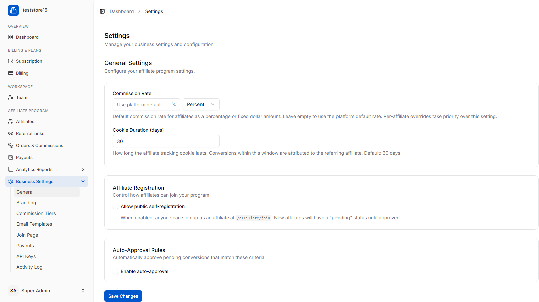
Task: Go to Dashboard in sidebar
Action: point(47,37)
